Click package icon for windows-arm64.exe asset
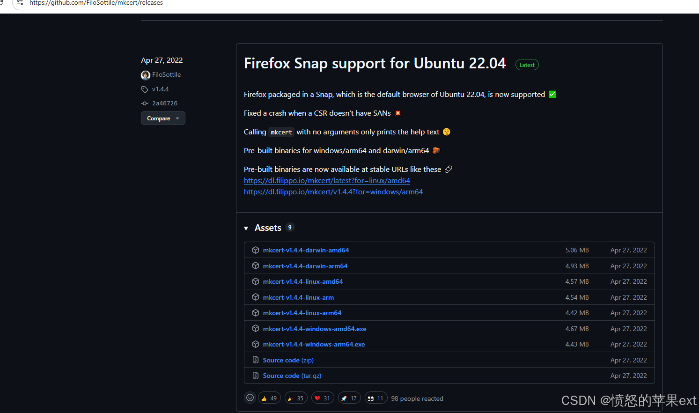The width and height of the screenshot is (699, 413). (256, 344)
